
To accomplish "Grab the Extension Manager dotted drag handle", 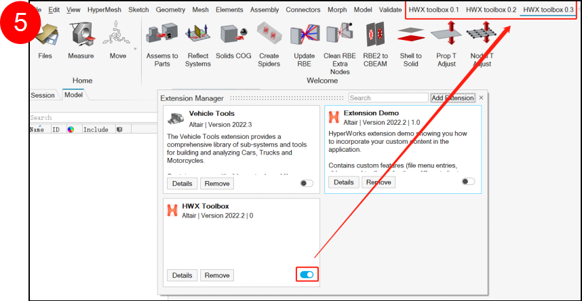I will point(288,98).
